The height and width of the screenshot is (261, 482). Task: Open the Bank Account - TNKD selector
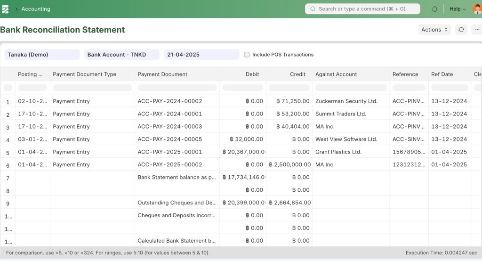(122, 55)
